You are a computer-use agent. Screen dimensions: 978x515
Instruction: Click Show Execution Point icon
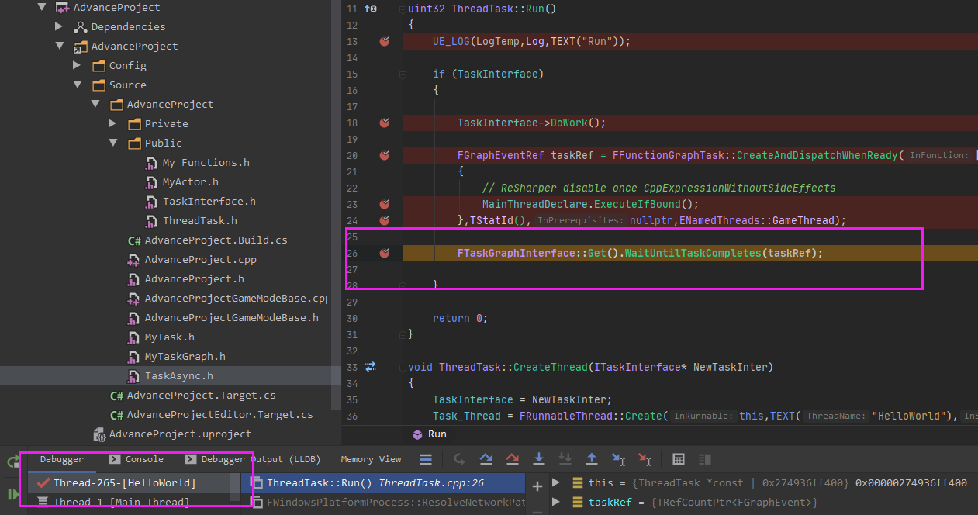pos(459,459)
